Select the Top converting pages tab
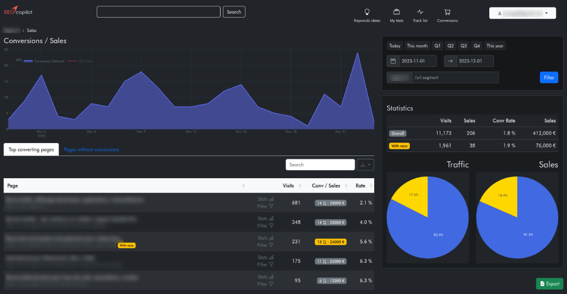The width and height of the screenshot is (567, 294). coord(31,150)
